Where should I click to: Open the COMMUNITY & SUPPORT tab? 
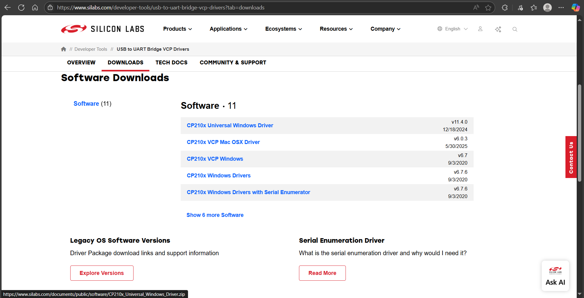pos(233,63)
